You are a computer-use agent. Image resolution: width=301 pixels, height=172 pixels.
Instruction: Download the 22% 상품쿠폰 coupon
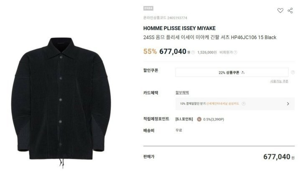[232, 72]
